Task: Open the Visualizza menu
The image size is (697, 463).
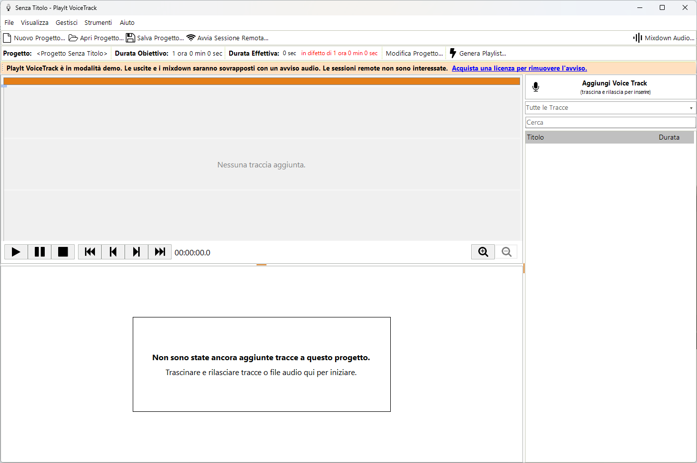Action: coord(35,22)
